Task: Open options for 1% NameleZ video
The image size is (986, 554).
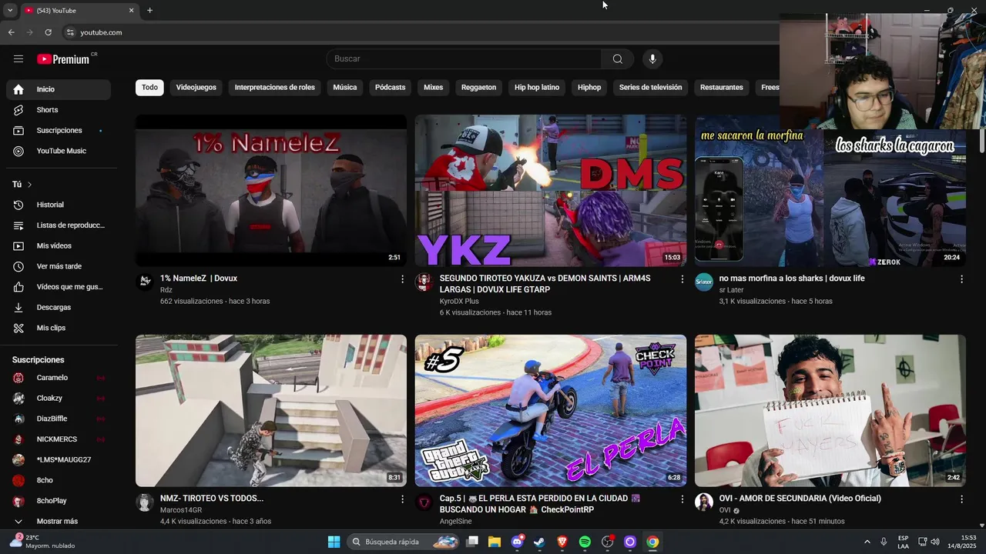Action: 402,279
